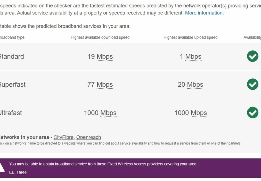The image size is (261, 181).
Task: Open the "More information" link
Action: (203, 13)
